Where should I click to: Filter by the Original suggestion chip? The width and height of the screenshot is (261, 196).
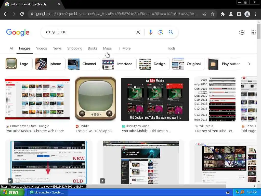pyautogui.click(x=188, y=64)
